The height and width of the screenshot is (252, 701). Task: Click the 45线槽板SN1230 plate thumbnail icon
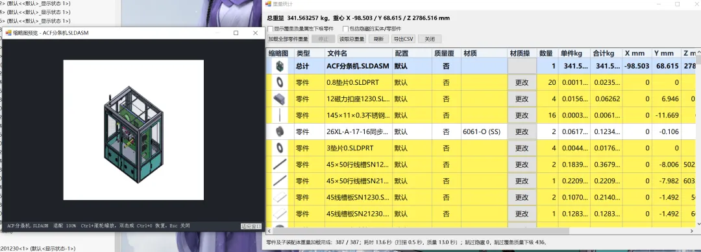pyautogui.click(x=280, y=197)
